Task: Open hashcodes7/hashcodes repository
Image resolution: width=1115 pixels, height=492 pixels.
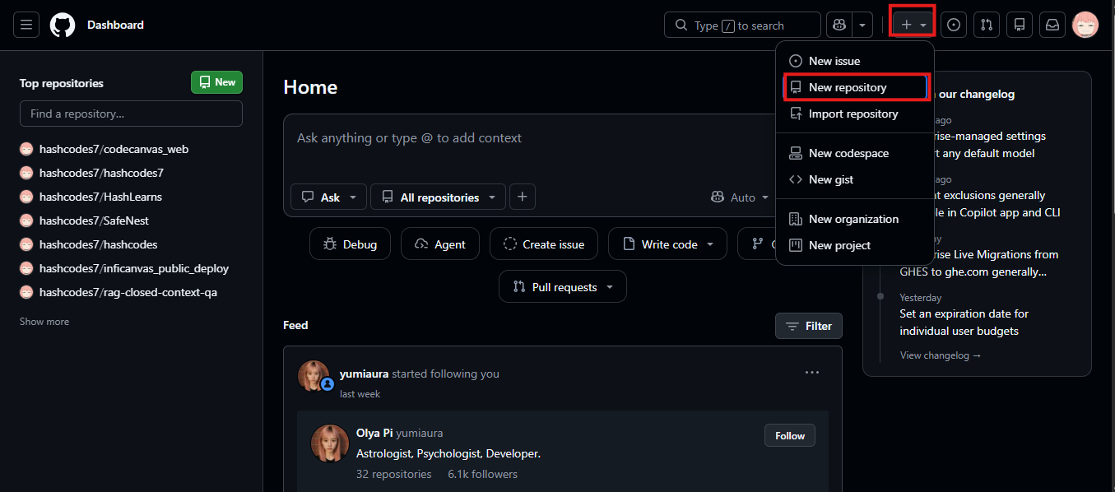Action: [98, 244]
